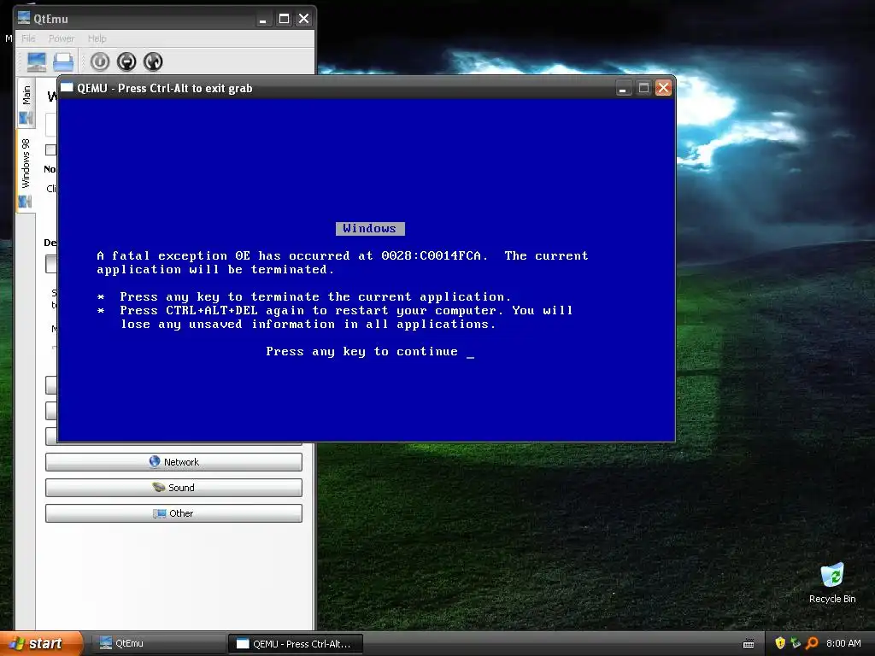Minimize the QtEmu window
Image resolution: width=875 pixels, height=656 pixels.
[x=263, y=20]
